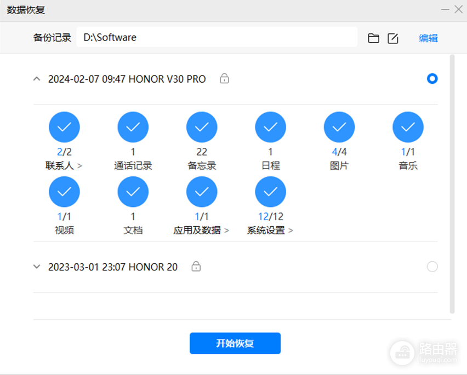Image resolution: width=467 pixels, height=375 pixels.
Task: Click the lock icon beside HONOR 20
Action: click(x=196, y=267)
